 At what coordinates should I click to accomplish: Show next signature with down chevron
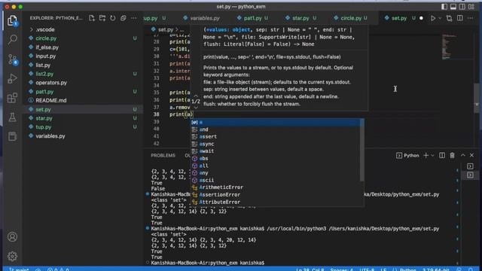click(x=196, y=107)
